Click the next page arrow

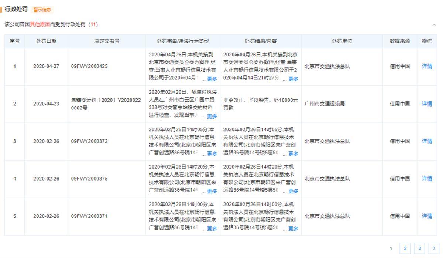(434, 248)
